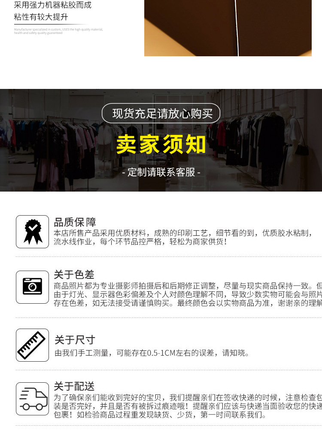This screenshot has width=322, height=439.
Task: Click the 采用强力机器粘胶而成 caption text
Action: coord(53,5)
